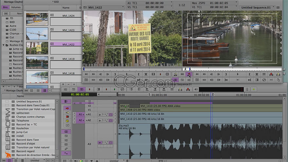
Task: Click the Quad Split icon in the source toolbar
Action: (x=167, y=74)
